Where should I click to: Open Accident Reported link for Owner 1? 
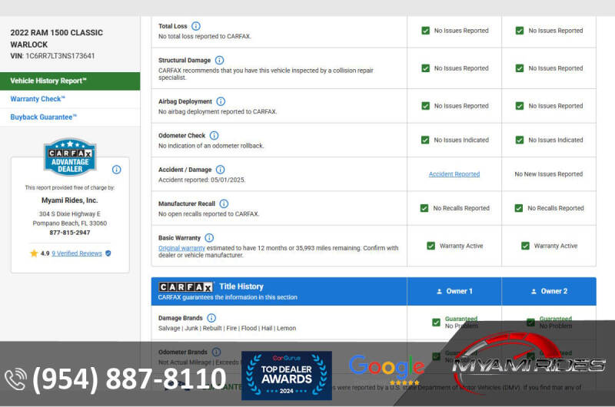click(x=454, y=174)
